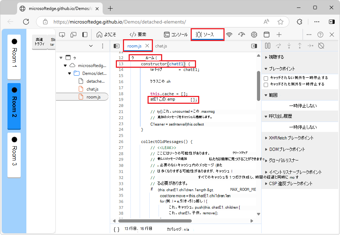This screenshot has width=340, height=235.
Task: Toggle device emulation icon
Action: pyautogui.click(x=73, y=35)
